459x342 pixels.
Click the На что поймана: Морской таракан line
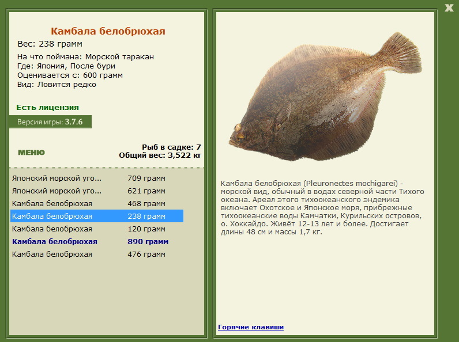[85, 56]
